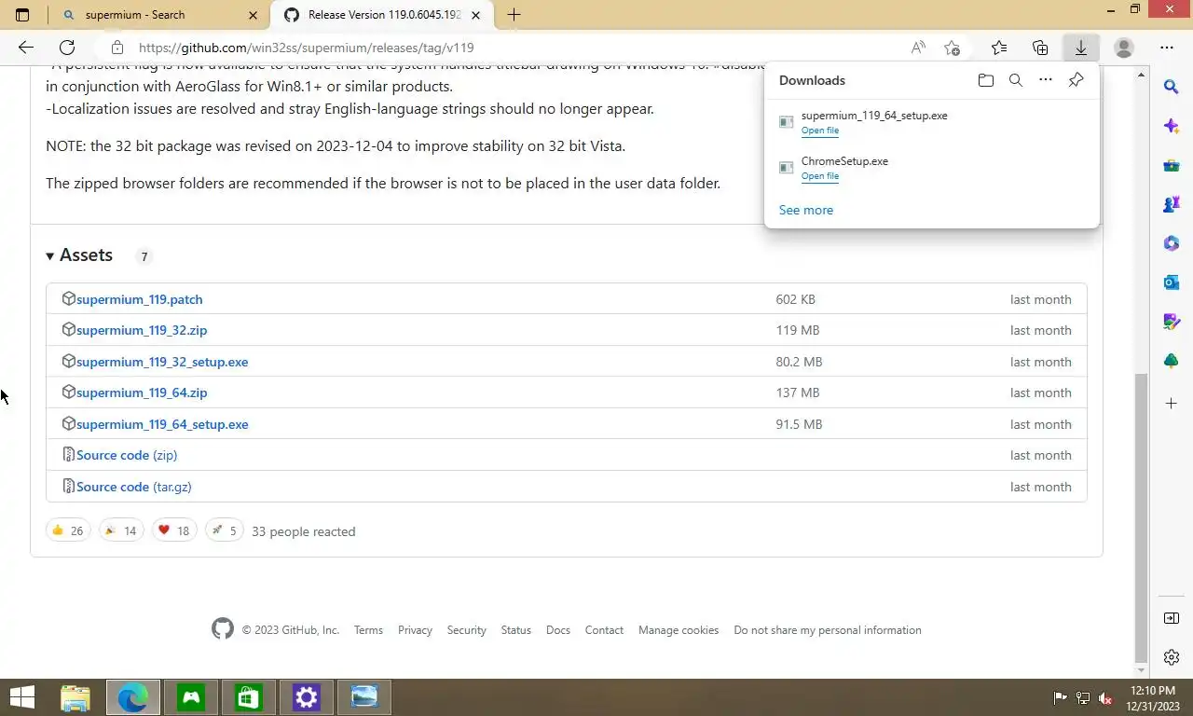Screen dimensions: 1193x716
Task: Open the Favorites list icon
Action: (x=999, y=48)
